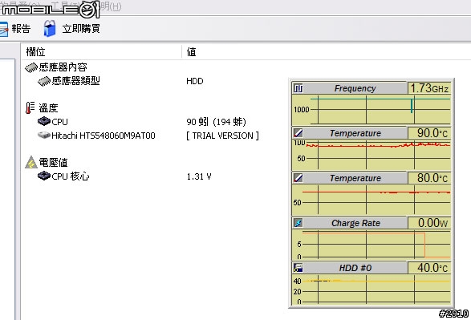Click the 1.31 V voltage value

click(199, 176)
